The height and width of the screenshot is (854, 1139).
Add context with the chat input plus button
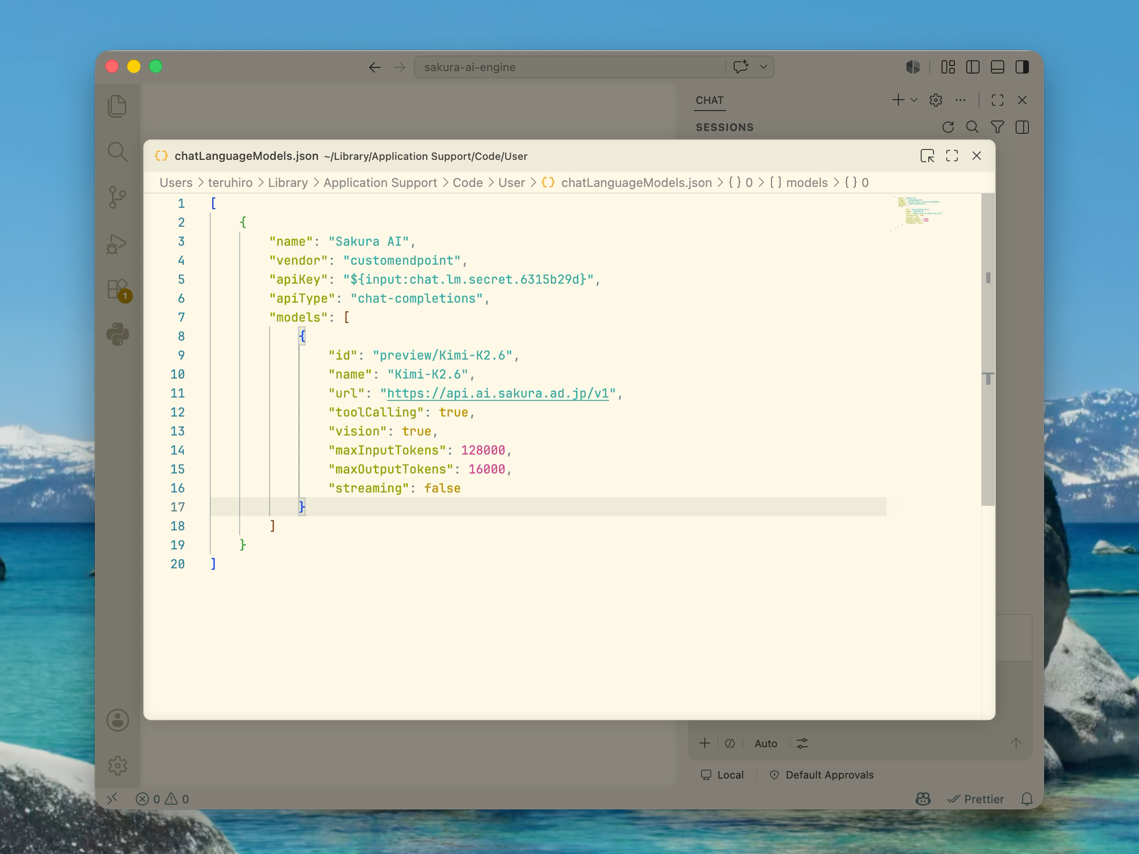click(705, 743)
